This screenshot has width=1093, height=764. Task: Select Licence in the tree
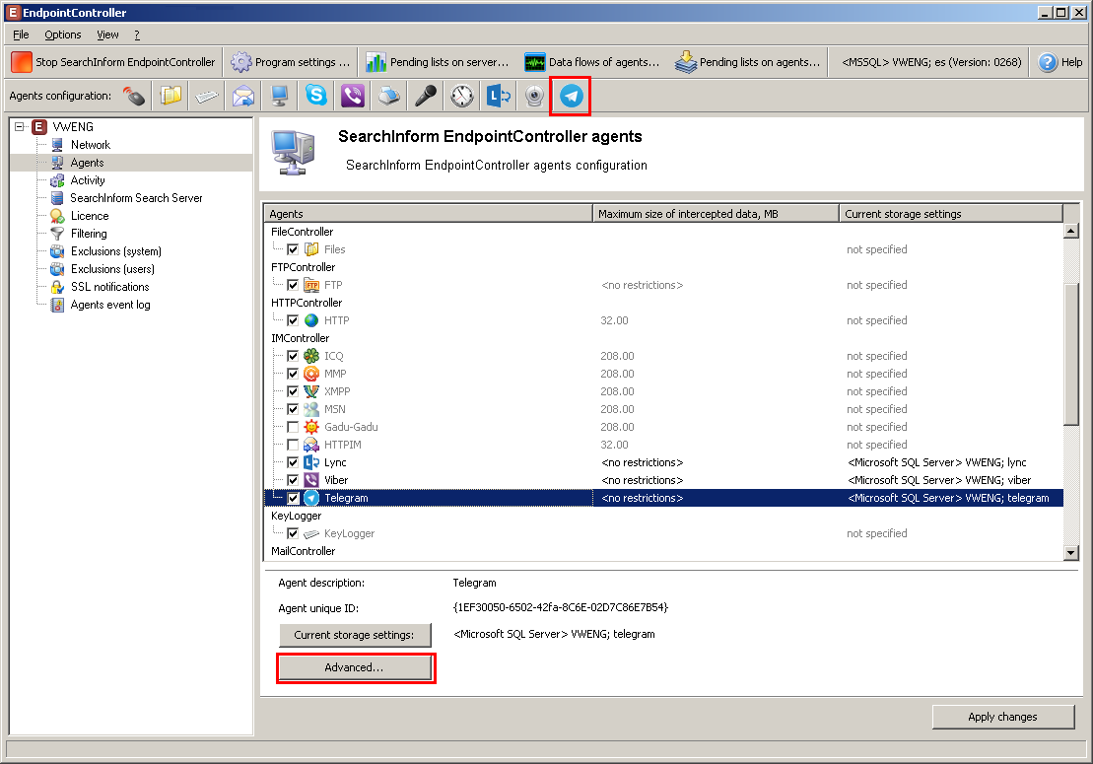[90, 216]
